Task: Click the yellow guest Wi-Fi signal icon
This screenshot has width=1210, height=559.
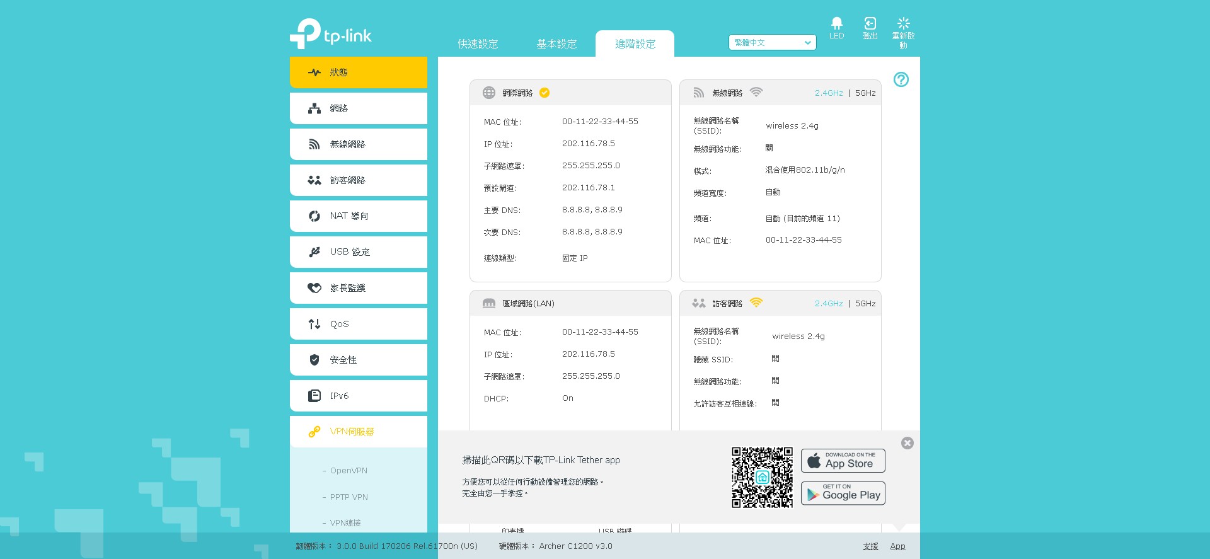Action: (756, 303)
